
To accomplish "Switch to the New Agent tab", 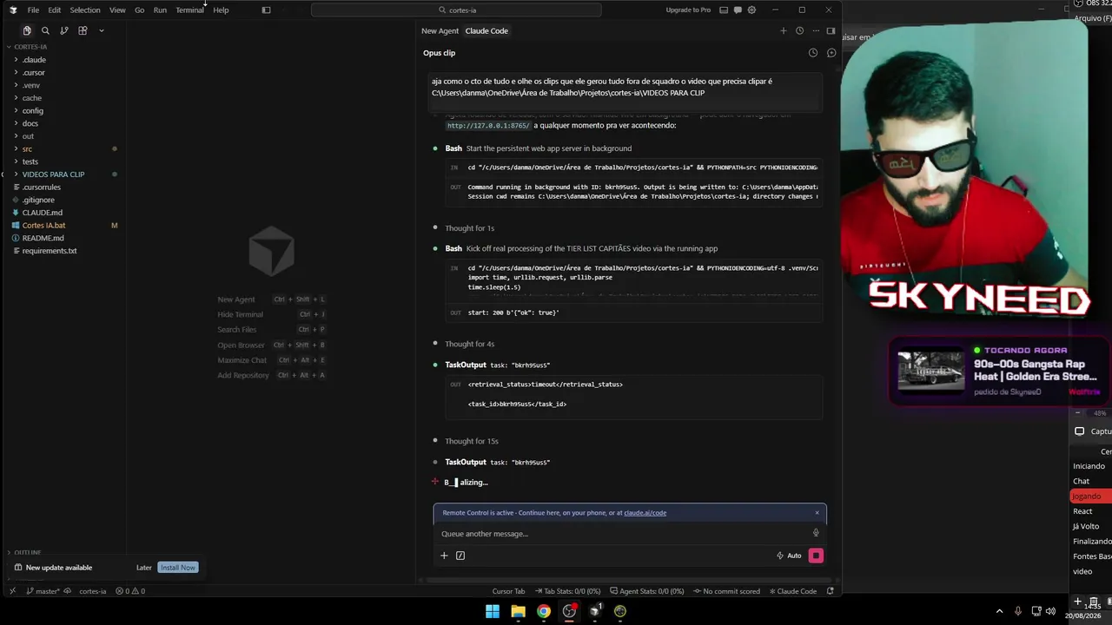I will pos(440,30).
